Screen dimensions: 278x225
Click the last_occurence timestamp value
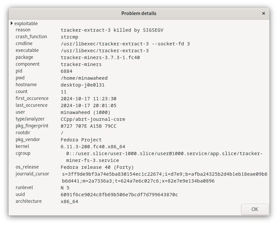[x=88, y=105]
